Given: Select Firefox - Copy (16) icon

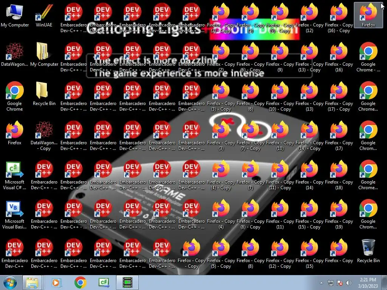Looking at the screenshot, I should pos(339,58).
